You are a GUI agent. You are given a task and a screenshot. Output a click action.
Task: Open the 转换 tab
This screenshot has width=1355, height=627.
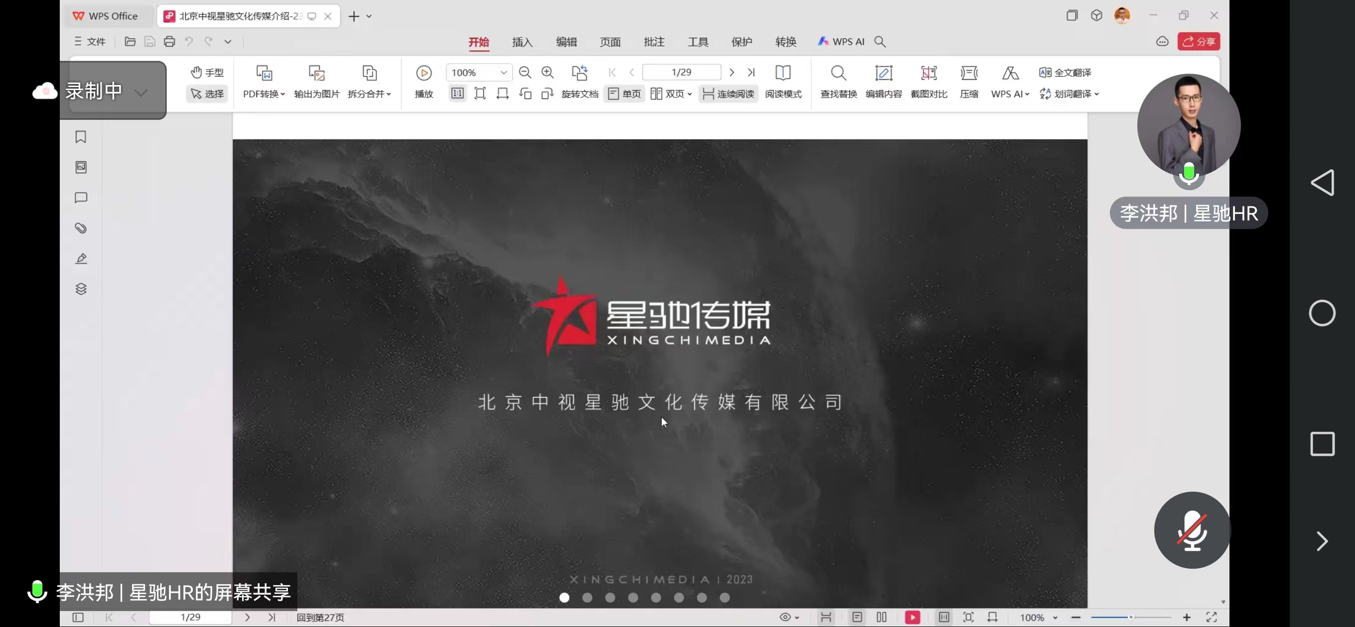coord(786,42)
